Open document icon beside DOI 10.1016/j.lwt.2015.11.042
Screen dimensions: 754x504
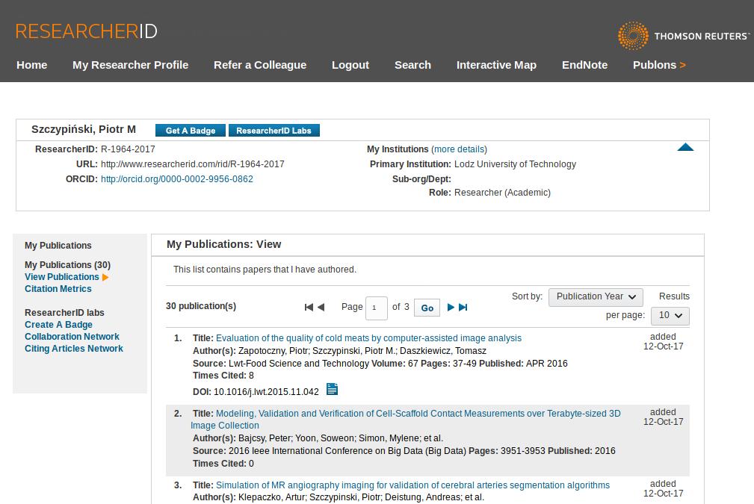pyautogui.click(x=332, y=389)
